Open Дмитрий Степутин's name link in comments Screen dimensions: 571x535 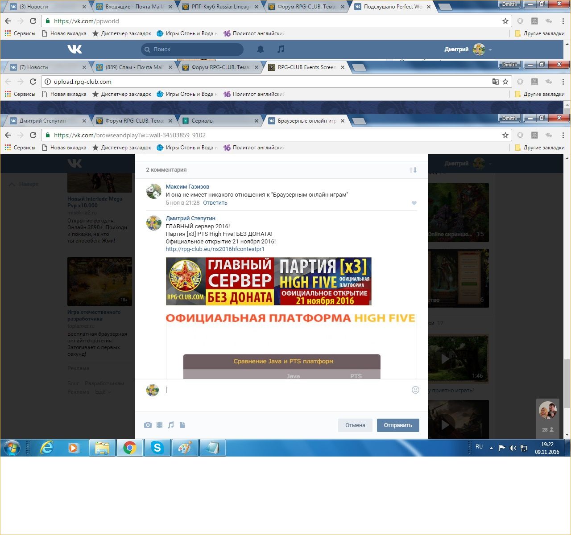(190, 218)
